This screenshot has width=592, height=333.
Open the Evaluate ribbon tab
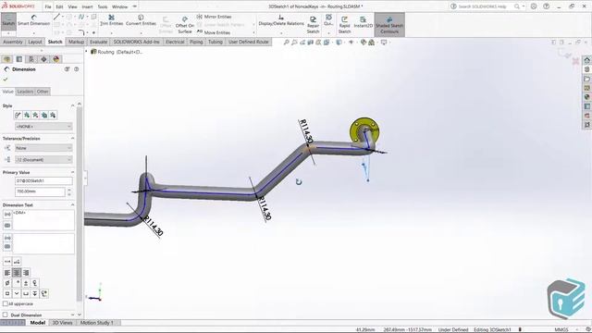(99, 42)
